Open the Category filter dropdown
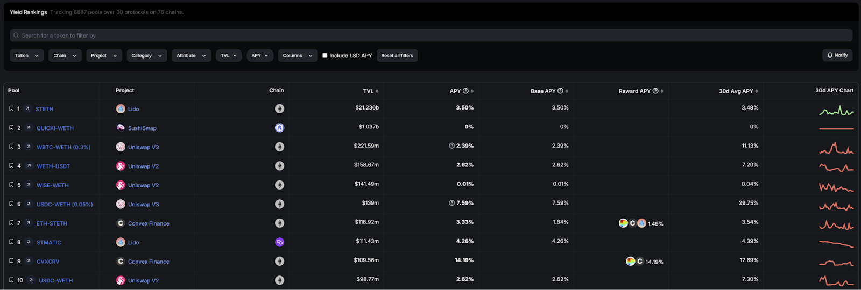Viewport: 861px width, 290px height. 147,55
